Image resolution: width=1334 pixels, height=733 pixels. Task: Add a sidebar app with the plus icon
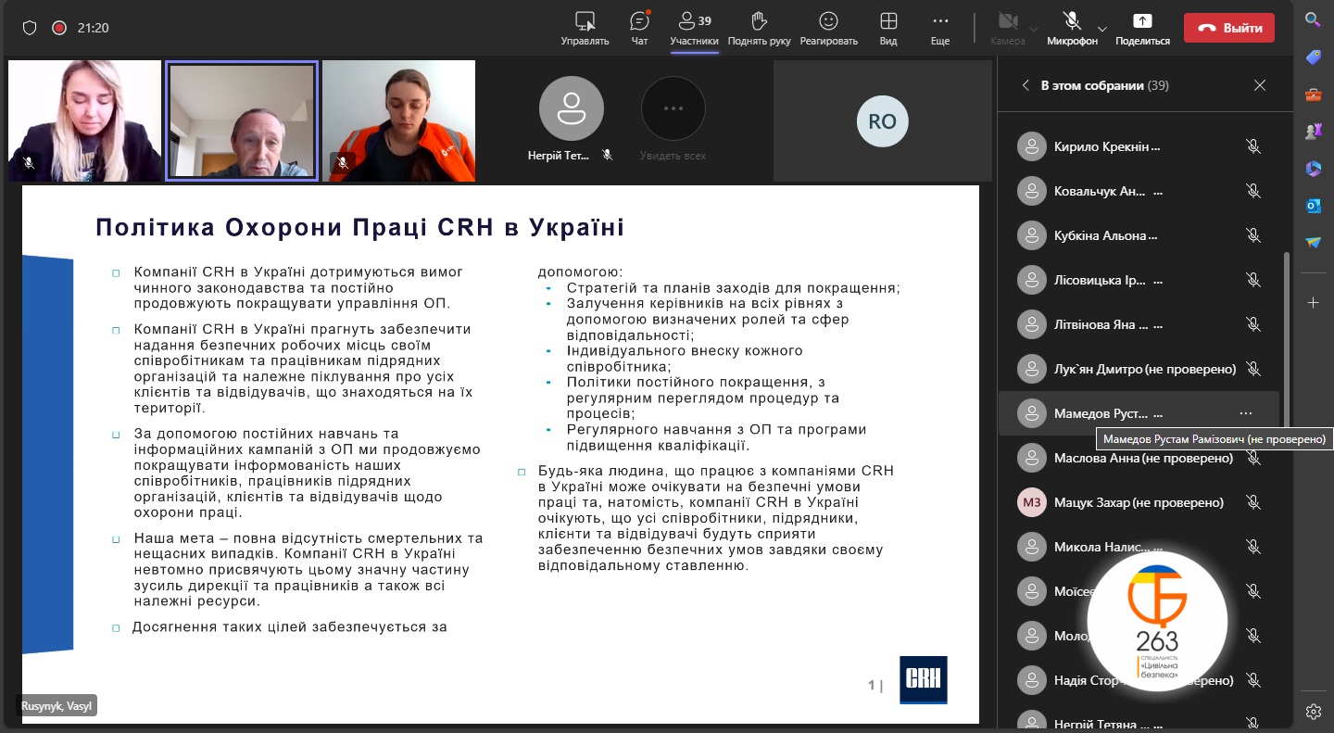(x=1313, y=303)
